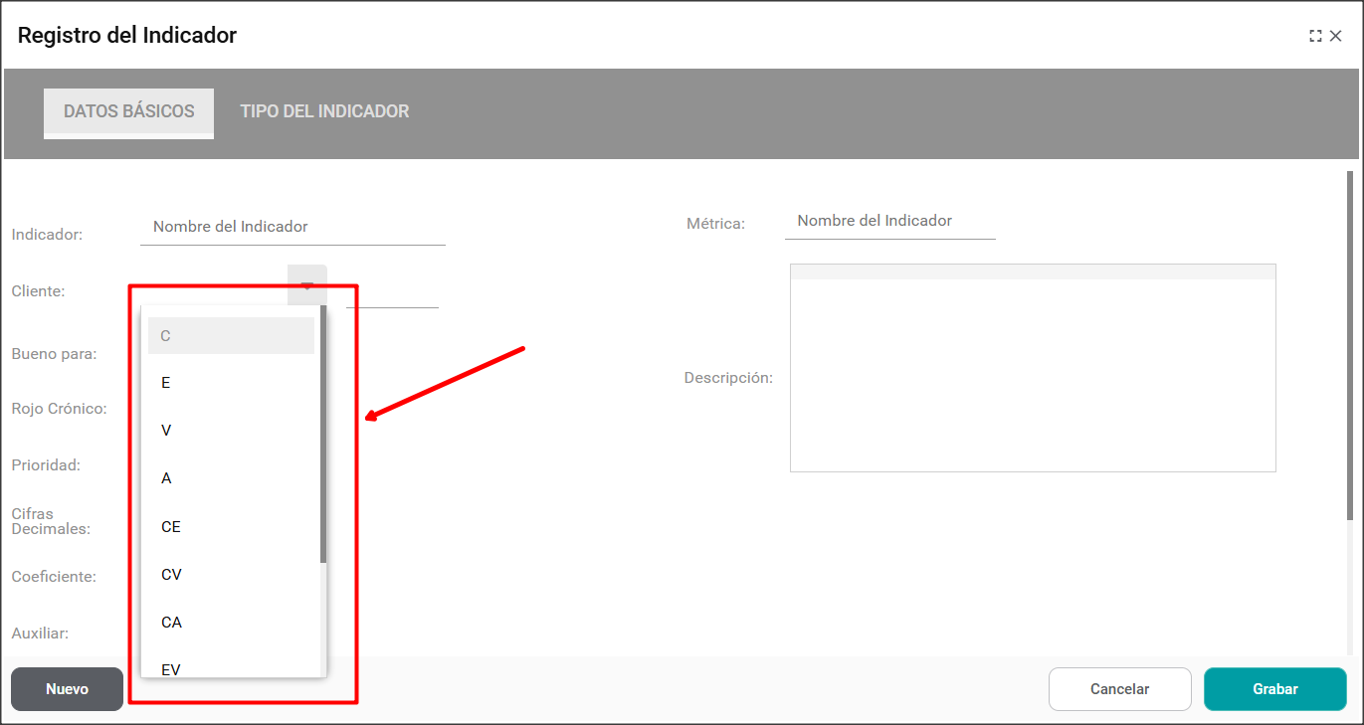This screenshot has height=725, width=1364.
Task: Click the Cancelar button
Action: 1119,689
